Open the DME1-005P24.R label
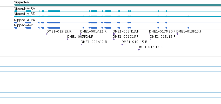Viewport: 221px width, 104px height. pos(80,37)
